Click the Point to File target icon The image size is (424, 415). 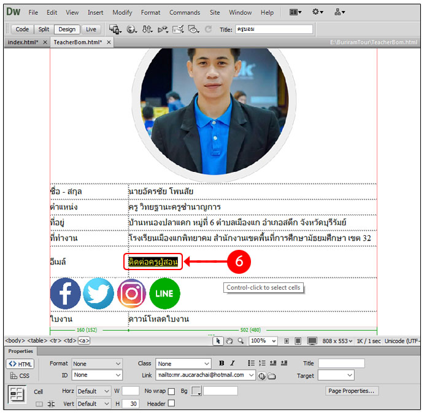(262, 376)
